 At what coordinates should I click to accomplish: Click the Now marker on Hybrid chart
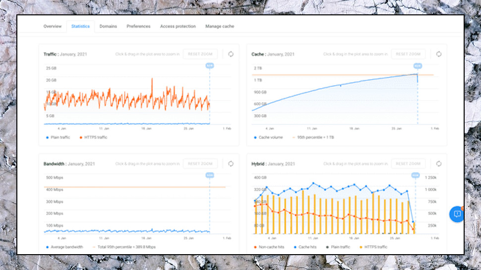(416, 175)
